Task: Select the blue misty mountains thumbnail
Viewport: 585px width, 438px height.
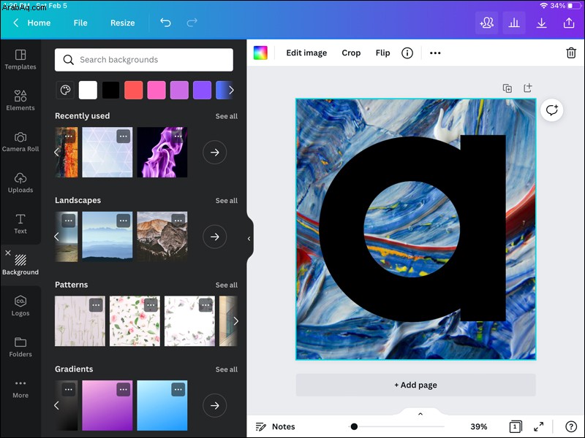Action: [107, 237]
